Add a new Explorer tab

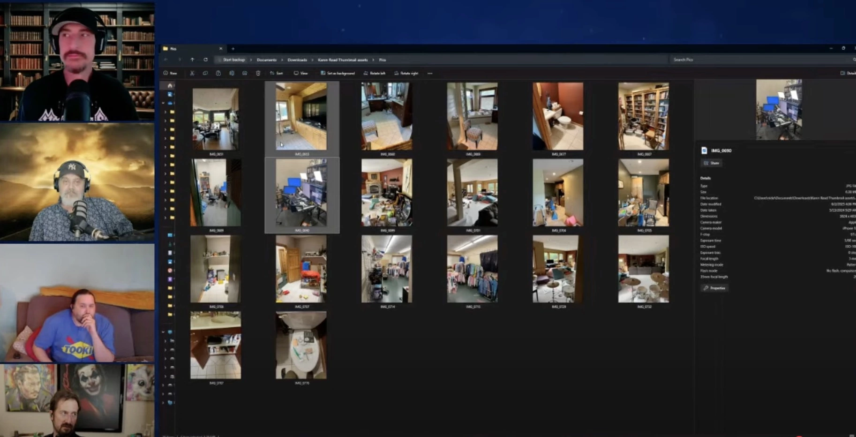pos(233,48)
